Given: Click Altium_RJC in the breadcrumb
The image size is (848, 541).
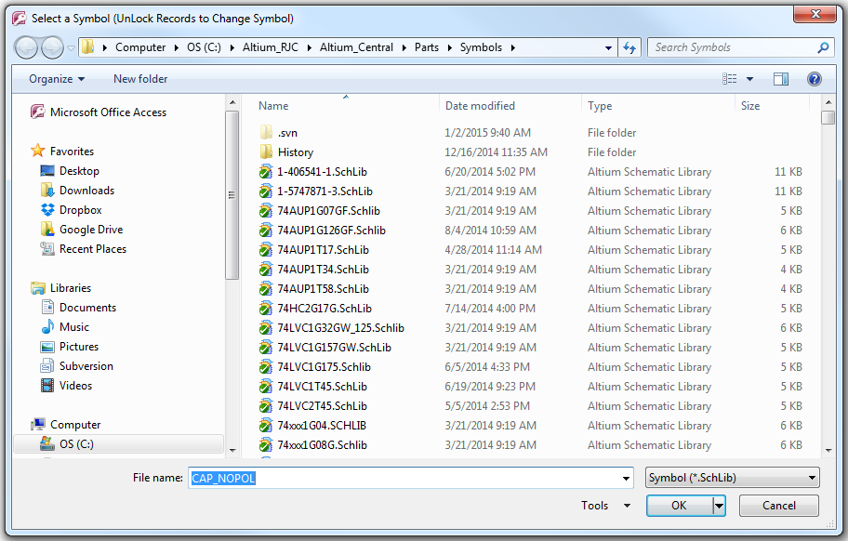Looking at the screenshot, I should 271,47.
